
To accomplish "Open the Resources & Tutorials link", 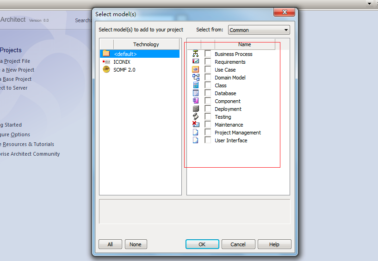I will click(x=27, y=144).
